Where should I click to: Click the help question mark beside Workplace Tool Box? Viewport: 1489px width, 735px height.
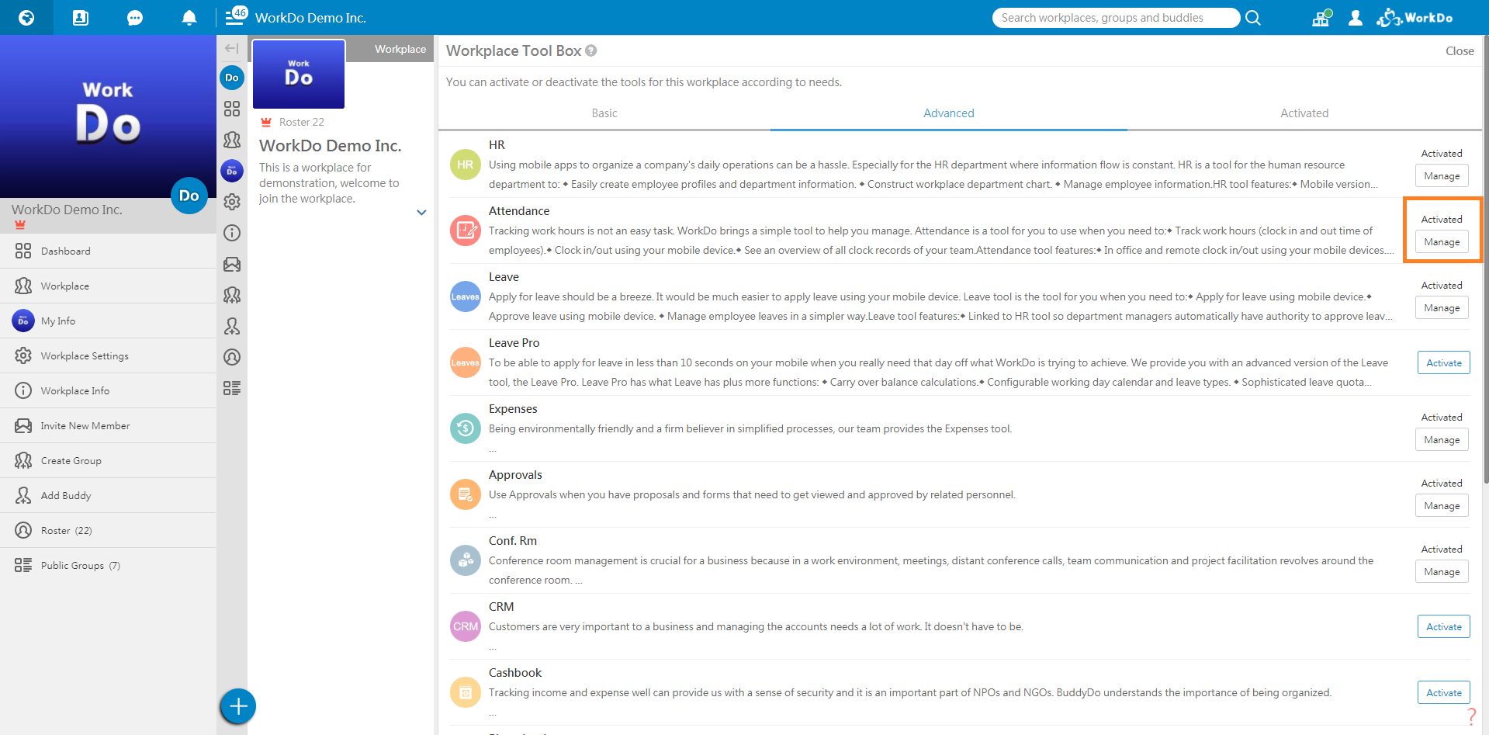pos(591,50)
